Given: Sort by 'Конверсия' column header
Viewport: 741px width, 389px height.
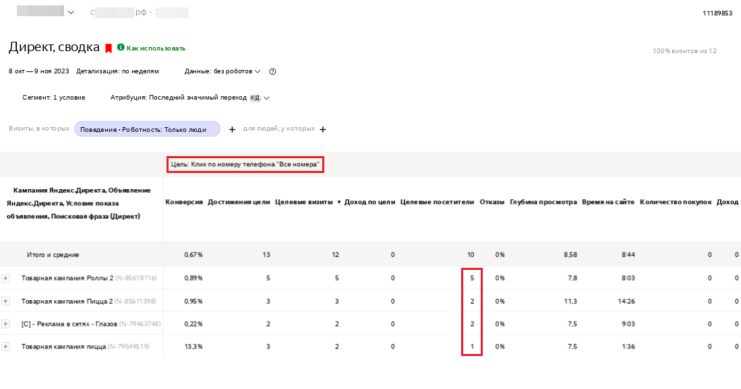Looking at the screenshot, I should pos(184,202).
